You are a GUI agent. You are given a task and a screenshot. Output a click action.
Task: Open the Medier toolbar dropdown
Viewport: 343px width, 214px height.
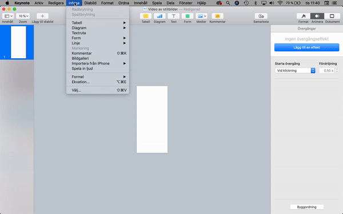[x=201, y=16]
